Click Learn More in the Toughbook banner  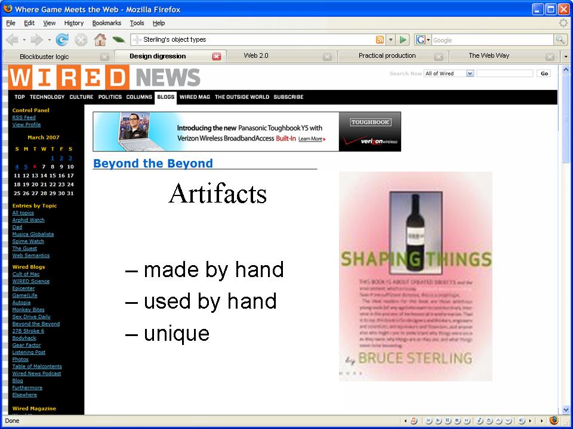click(312, 139)
